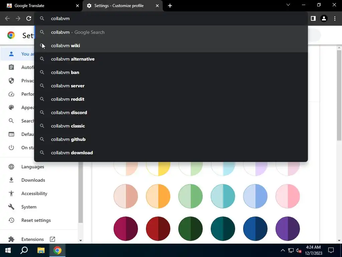This screenshot has height=257, width=342.
Task: Click the Extensions external-link icon
Action: tap(52, 239)
